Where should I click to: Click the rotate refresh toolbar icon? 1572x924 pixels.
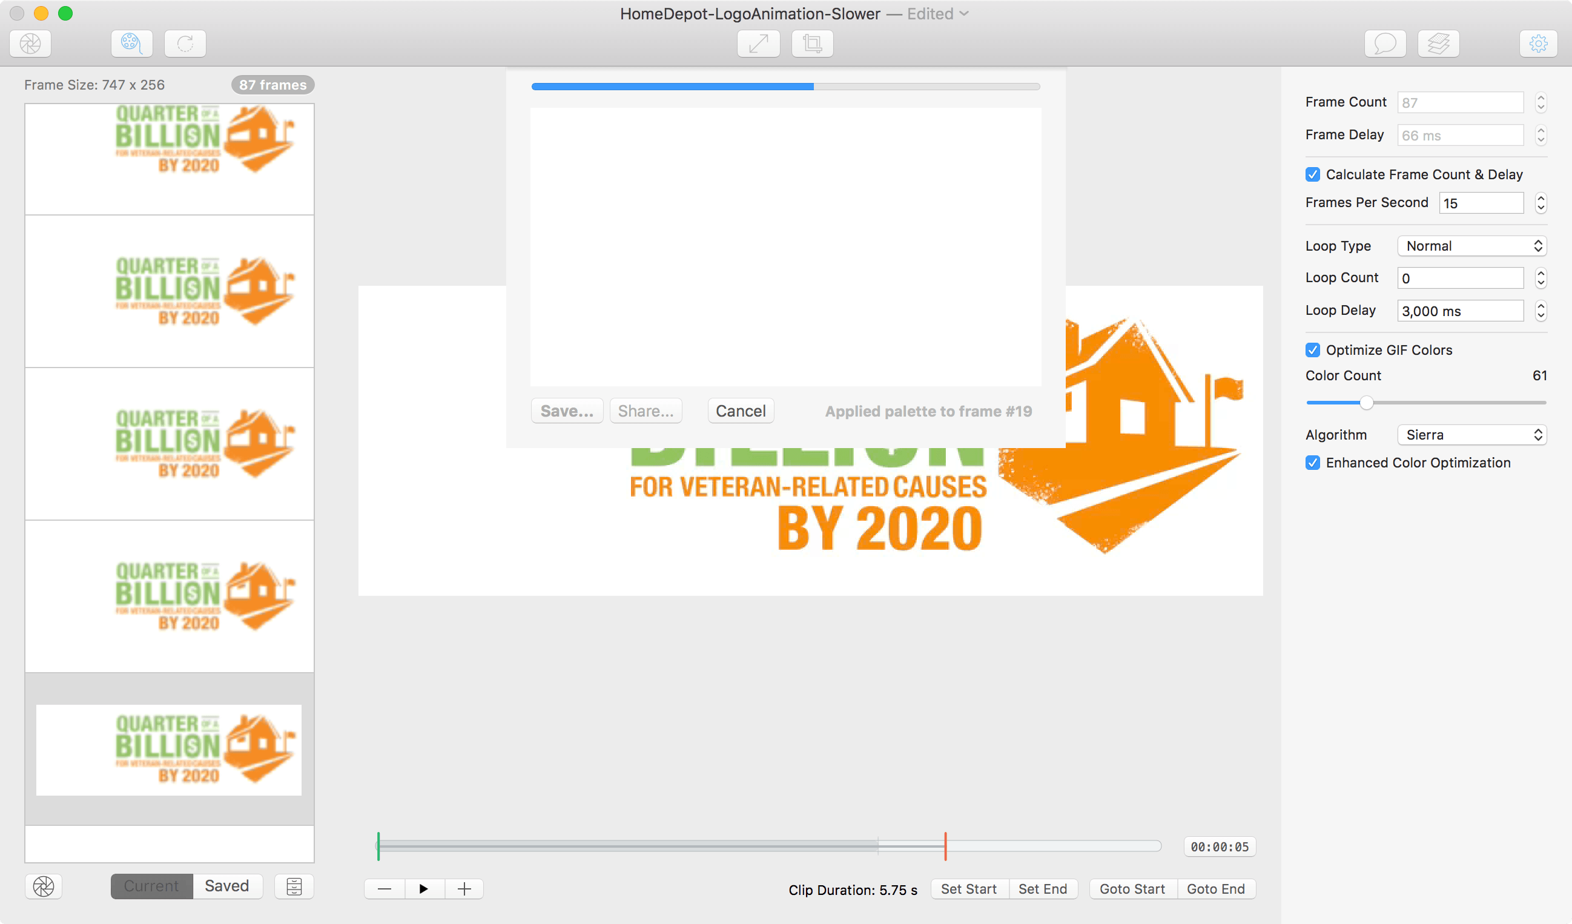(x=185, y=44)
